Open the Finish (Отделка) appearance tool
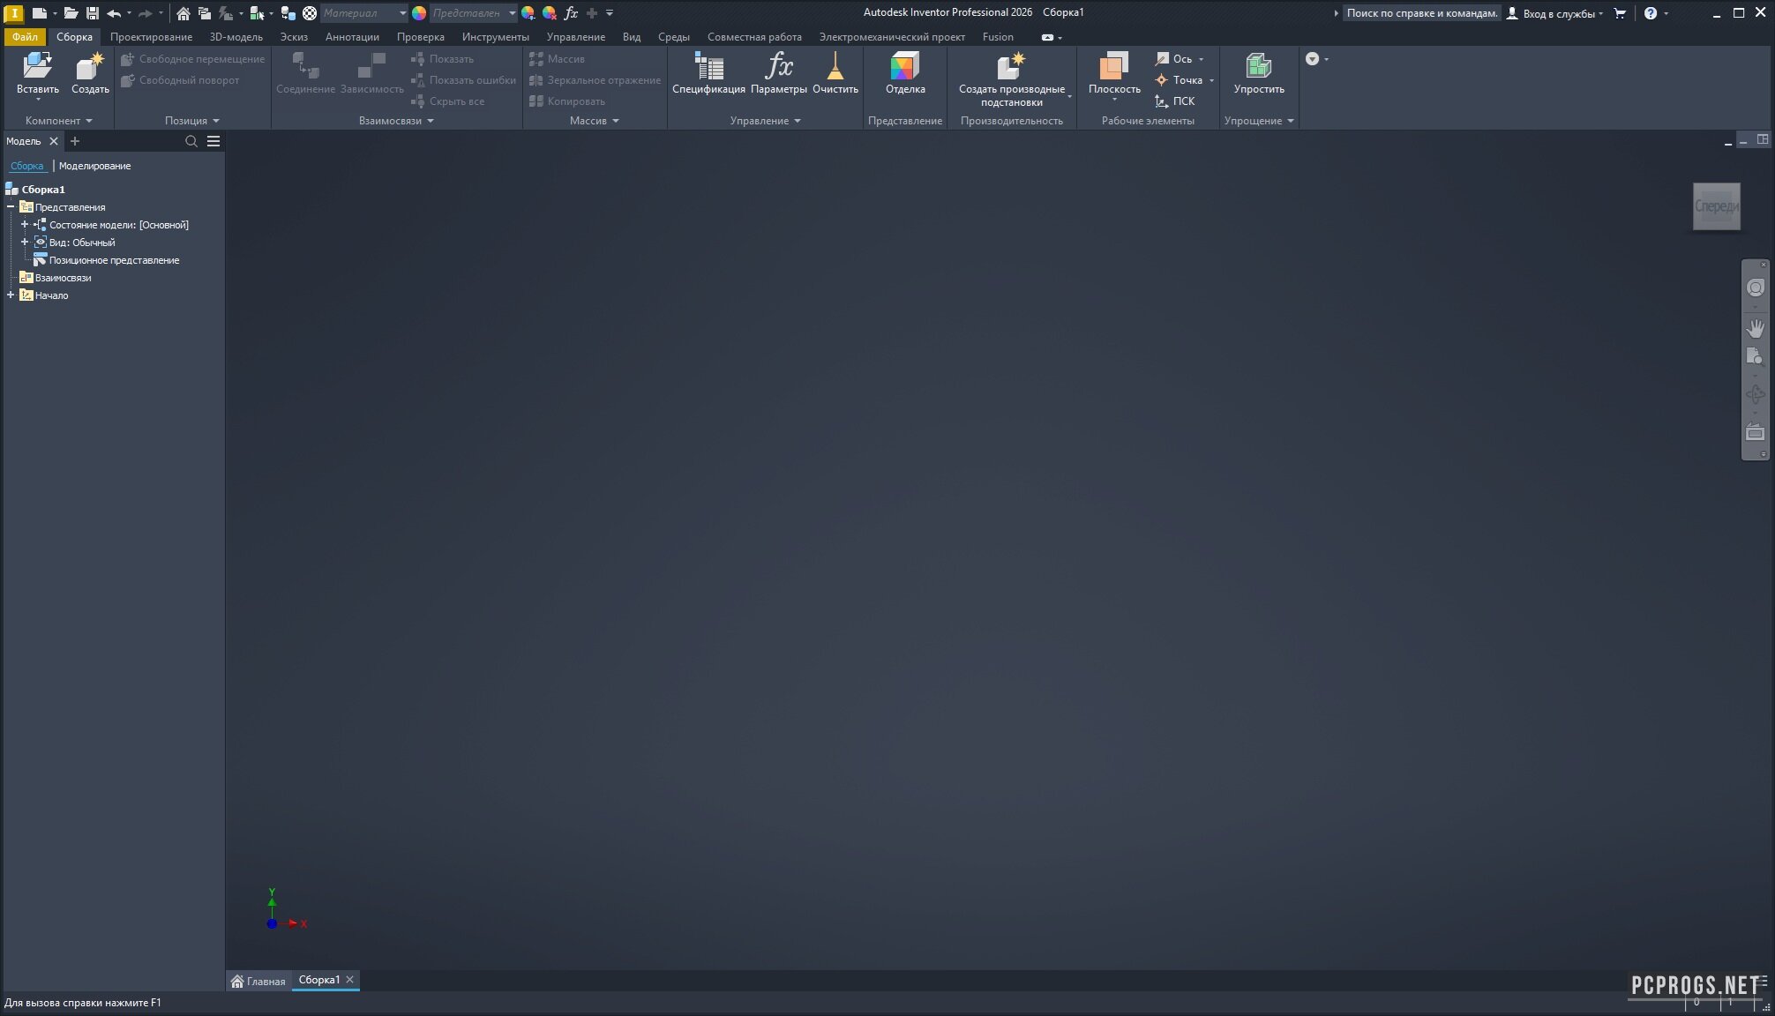Screen dimensions: 1775x1016 tap(904, 67)
